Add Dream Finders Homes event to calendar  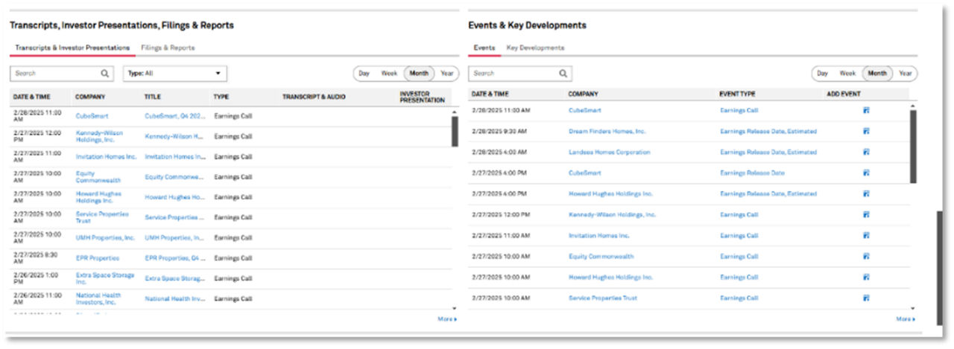[866, 131]
